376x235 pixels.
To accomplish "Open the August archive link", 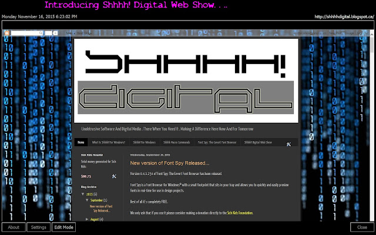I will (x=95, y=219).
